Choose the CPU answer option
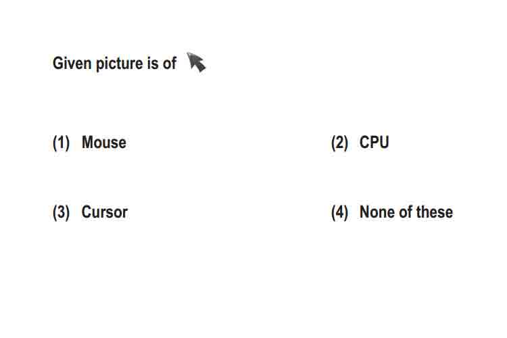Screen dimensions: 507x338 pos(374,143)
